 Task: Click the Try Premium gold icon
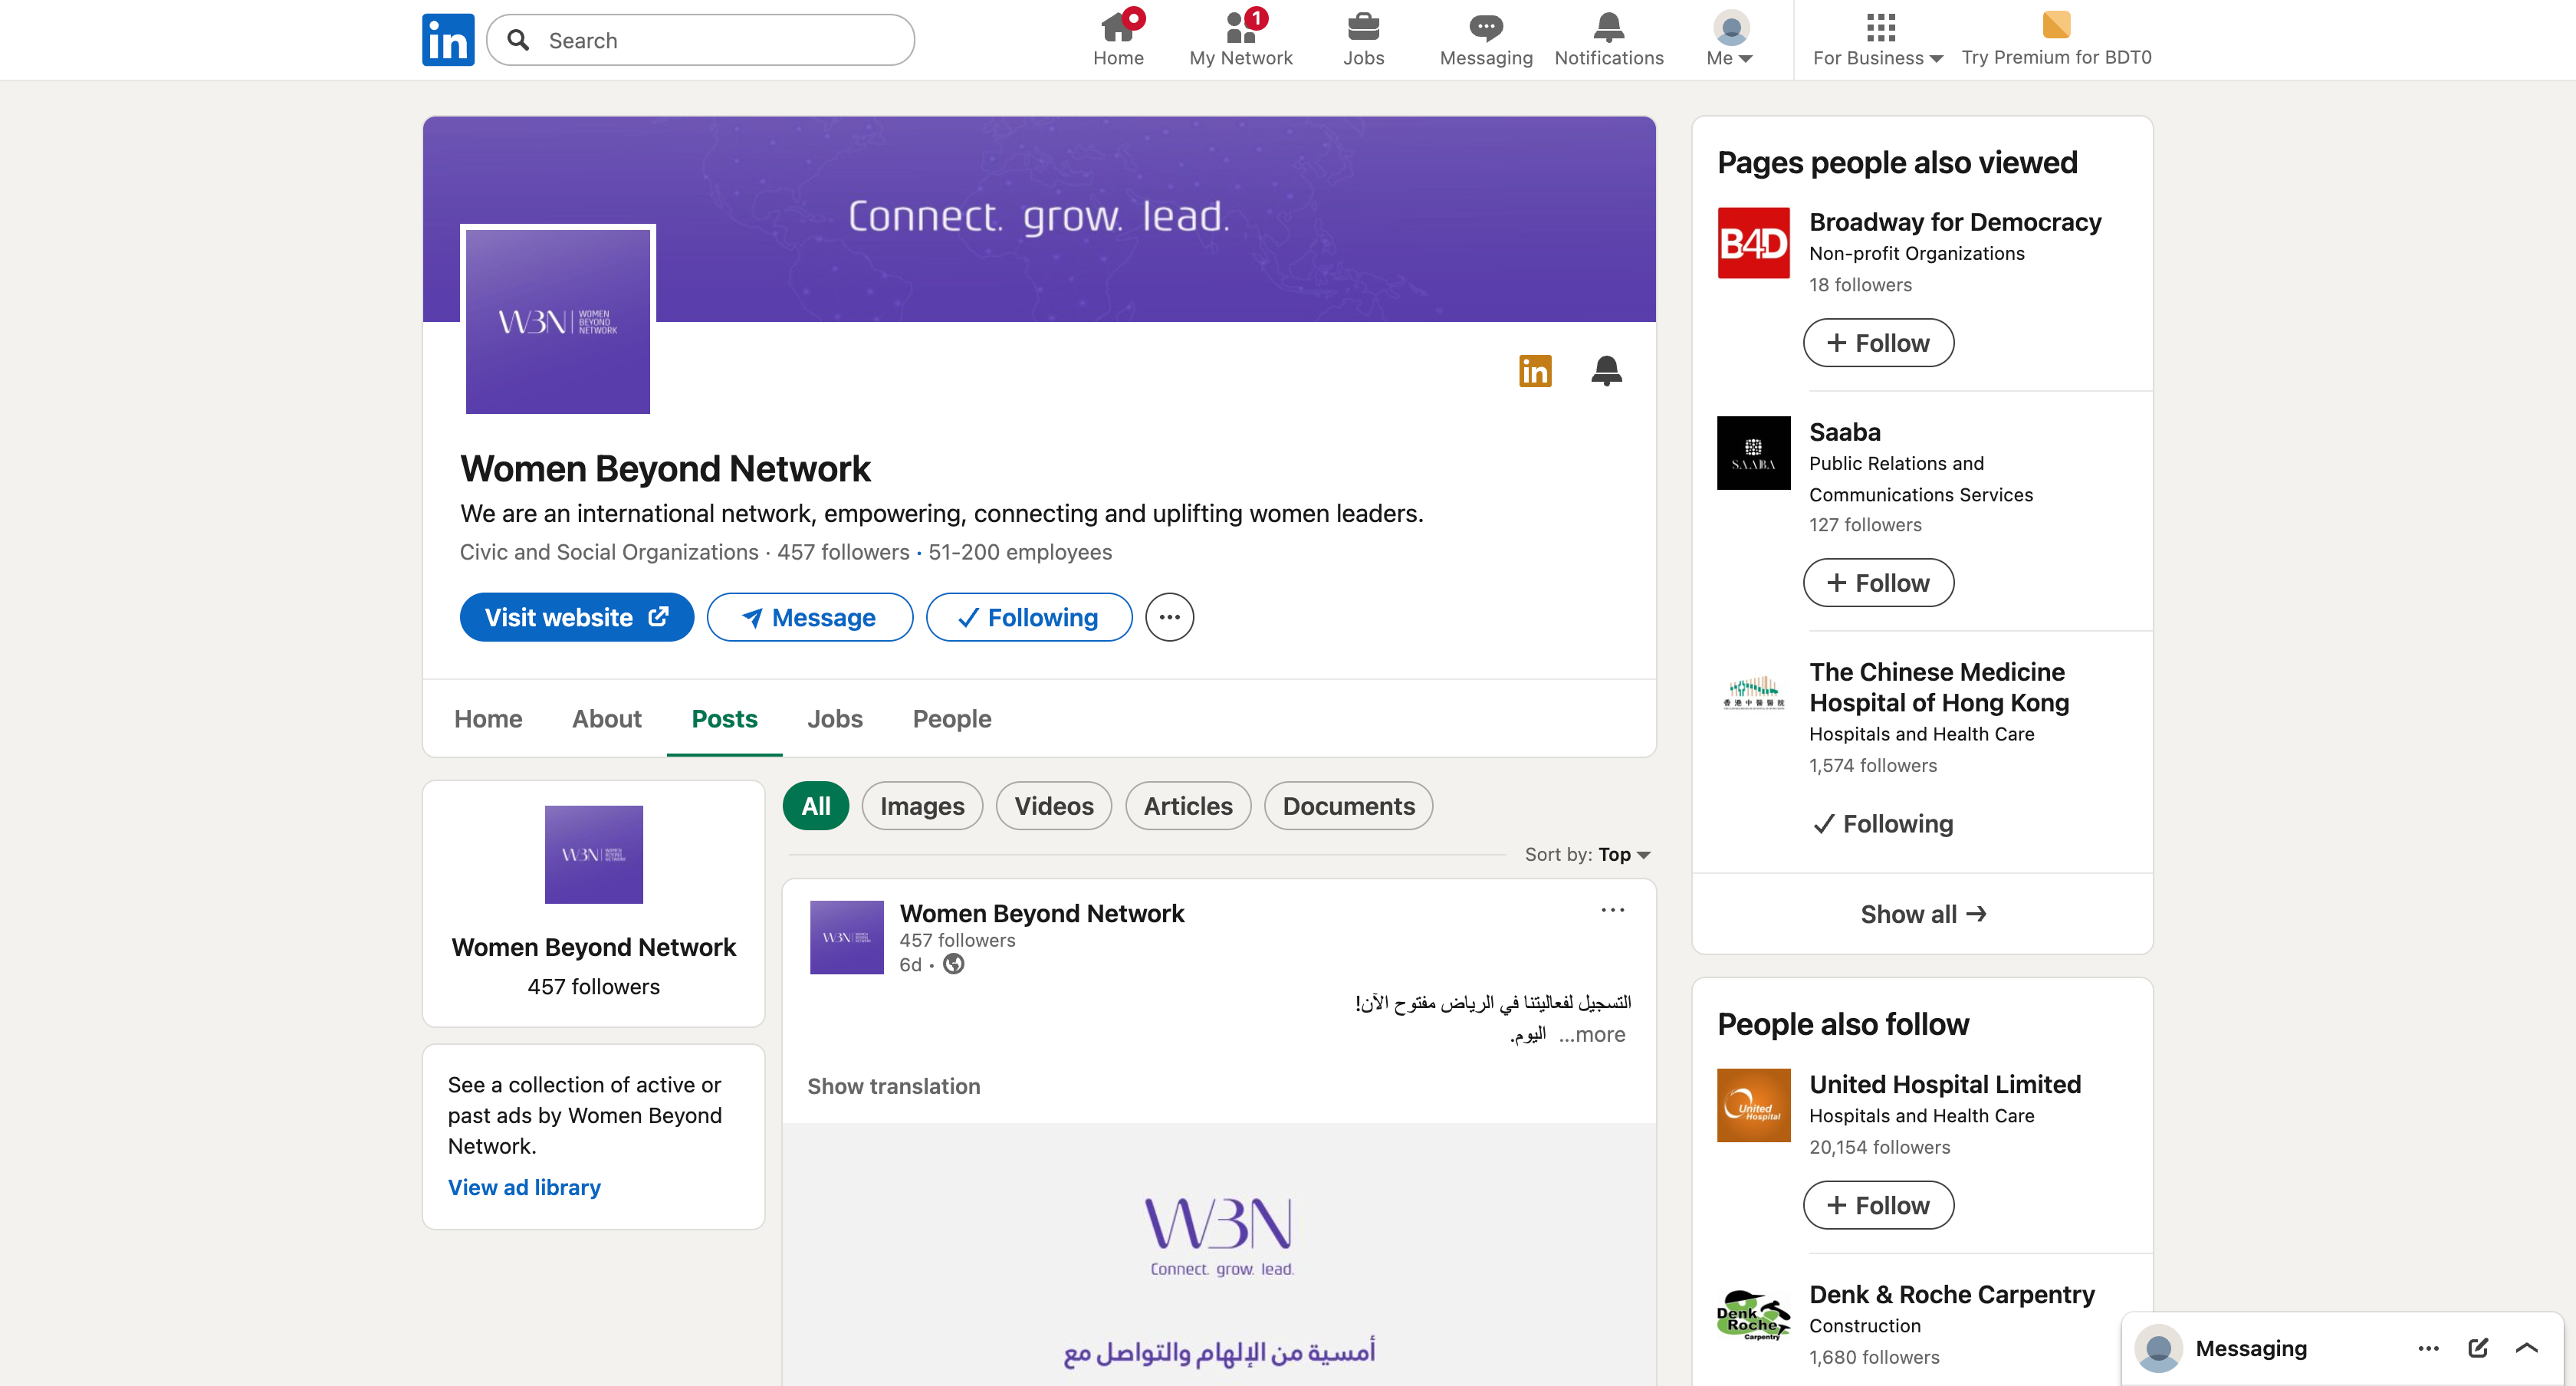point(2056,24)
